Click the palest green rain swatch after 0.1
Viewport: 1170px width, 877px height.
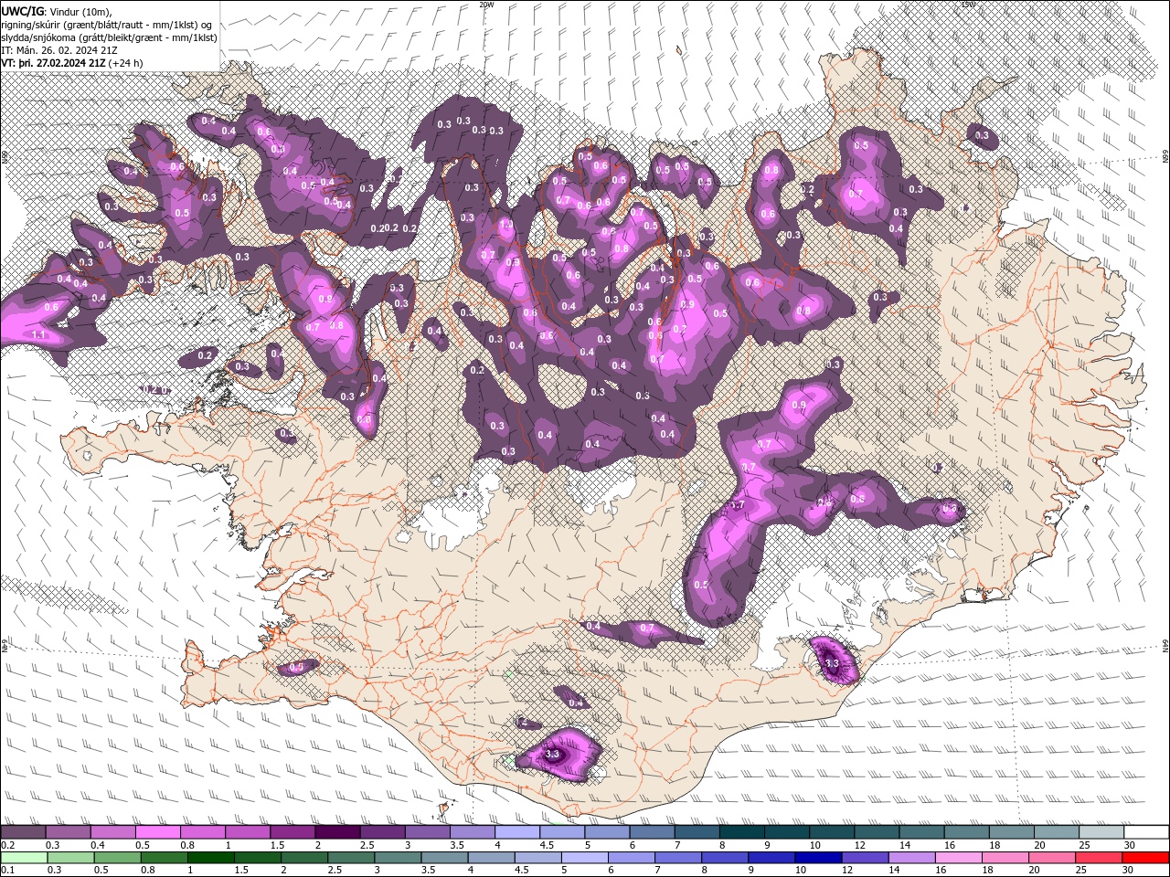click(x=24, y=858)
